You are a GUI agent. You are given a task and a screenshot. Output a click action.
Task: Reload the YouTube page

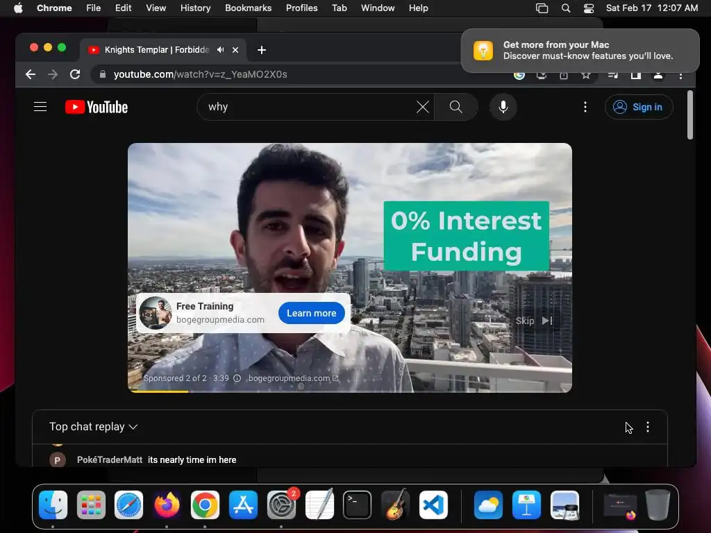pos(75,74)
